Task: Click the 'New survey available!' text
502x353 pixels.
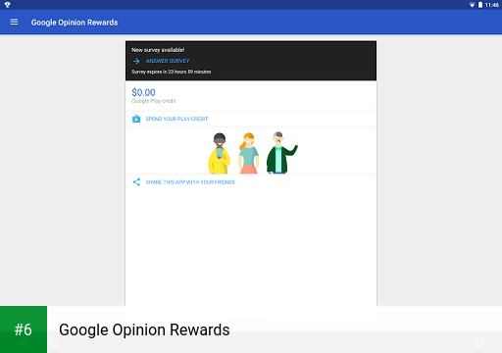Action: (x=158, y=50)
